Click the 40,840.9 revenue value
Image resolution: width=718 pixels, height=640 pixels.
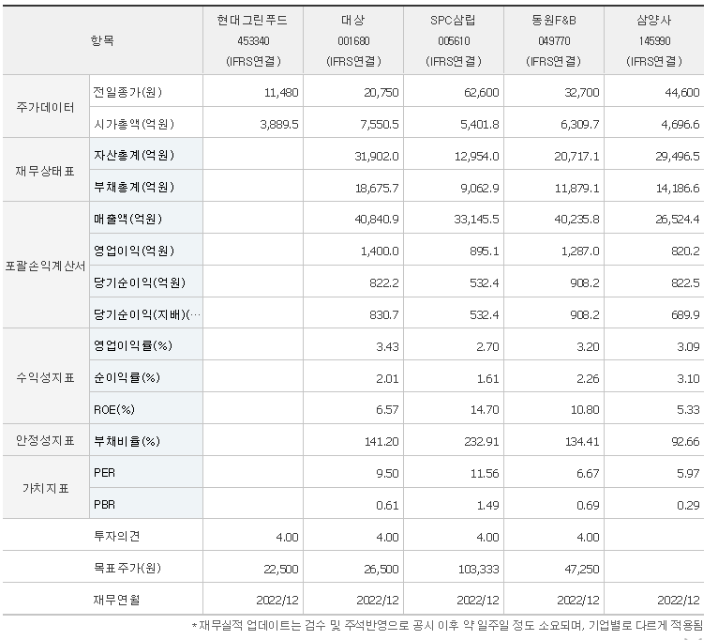point(377,220)
